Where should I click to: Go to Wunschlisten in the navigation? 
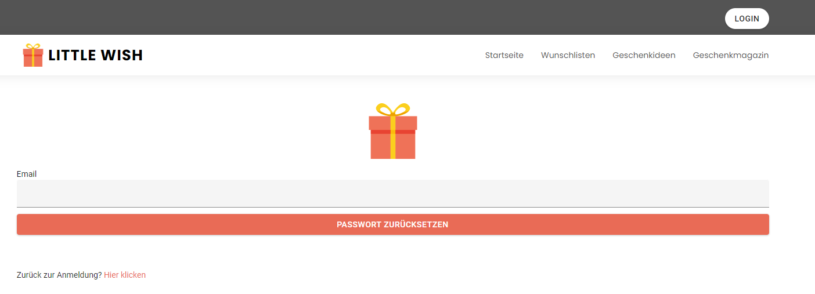[568, 56]
